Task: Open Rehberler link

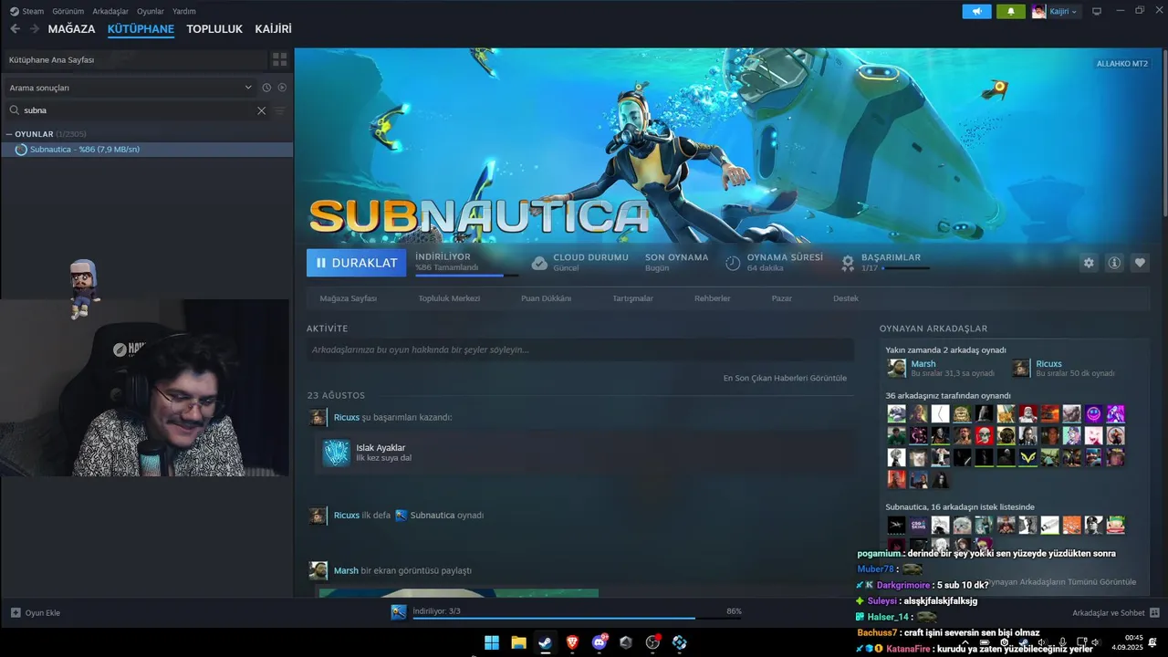Action: pyautogui.click(x=713, y=298)
